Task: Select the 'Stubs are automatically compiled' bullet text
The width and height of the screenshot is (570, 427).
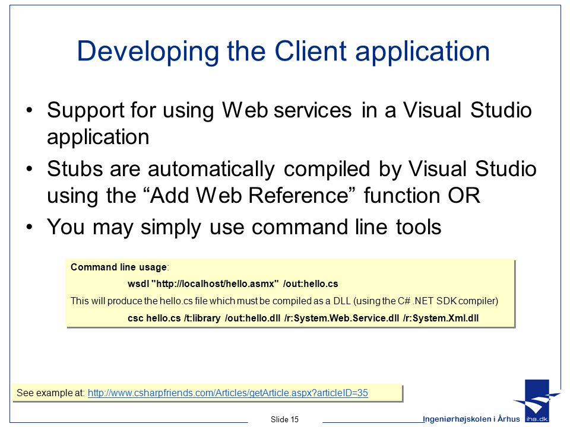Action: tap(292, 182)
